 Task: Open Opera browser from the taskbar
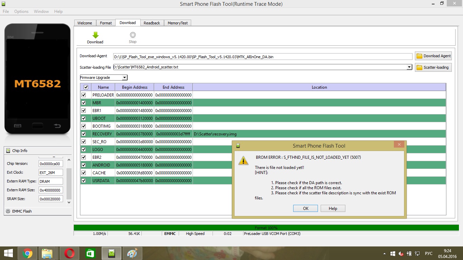69,253
